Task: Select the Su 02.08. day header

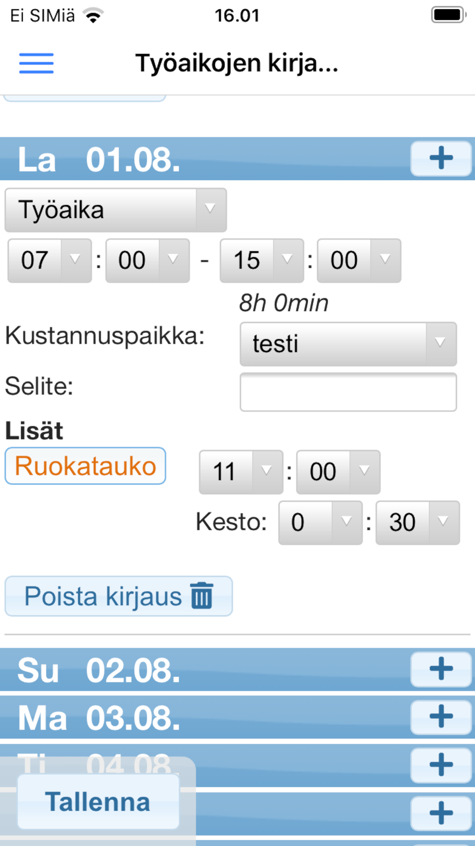Action: coord(190,669)
